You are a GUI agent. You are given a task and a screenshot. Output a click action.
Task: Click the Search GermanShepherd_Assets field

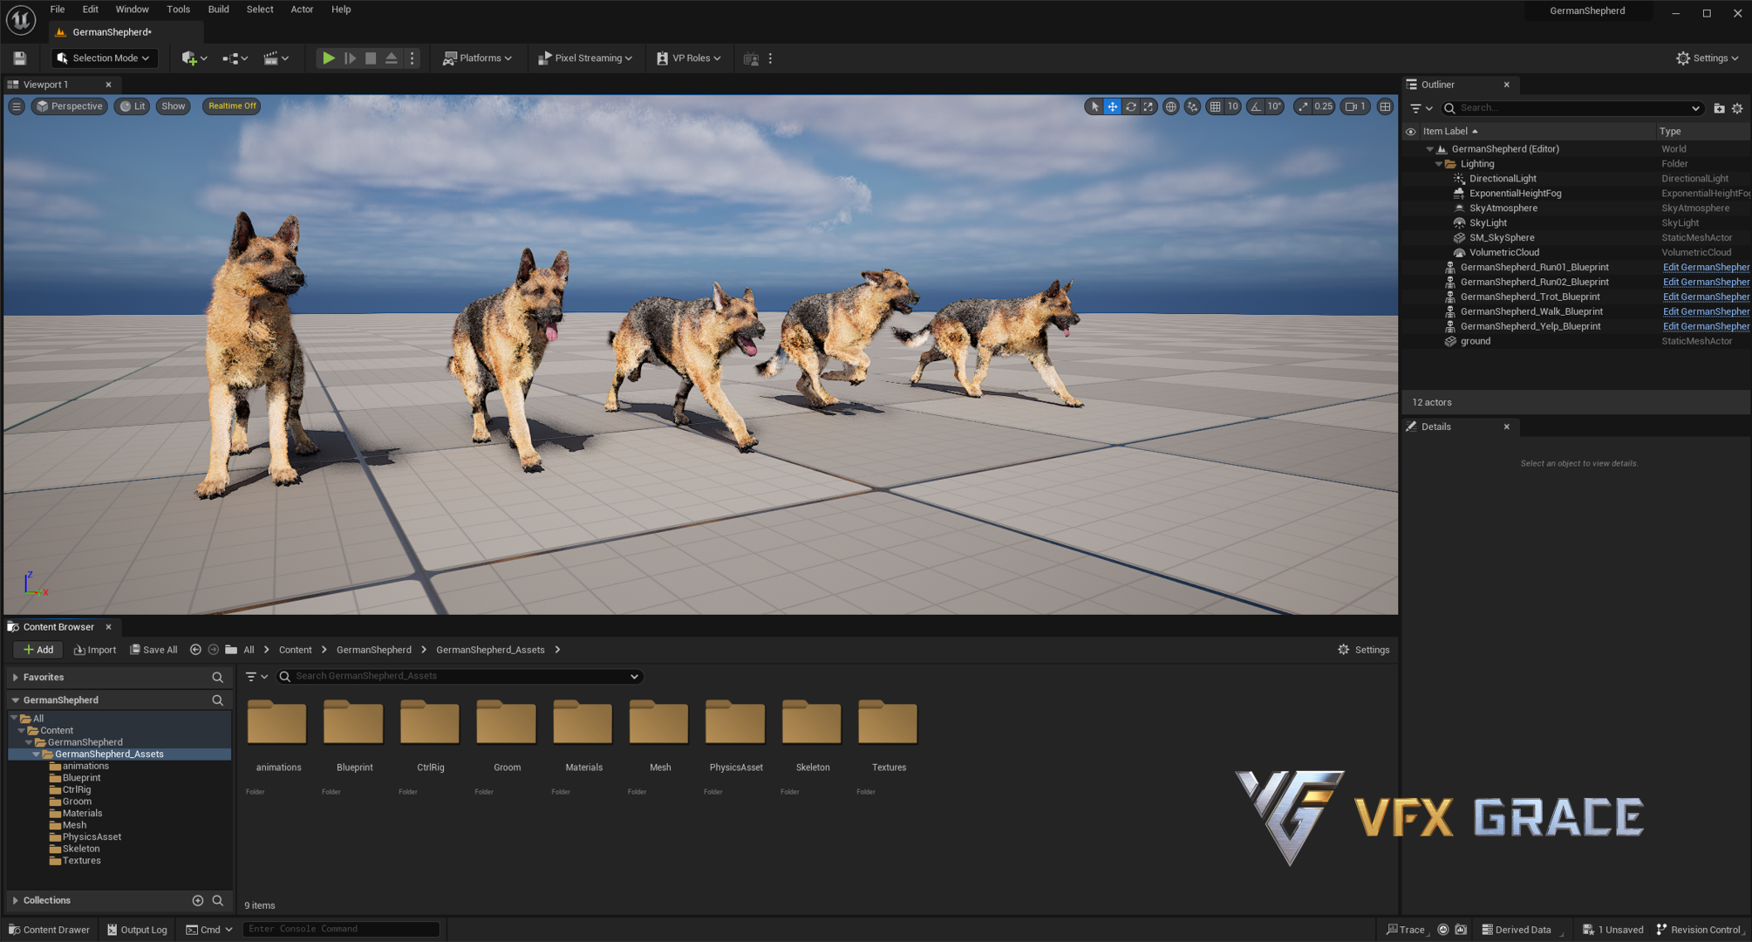460,677
